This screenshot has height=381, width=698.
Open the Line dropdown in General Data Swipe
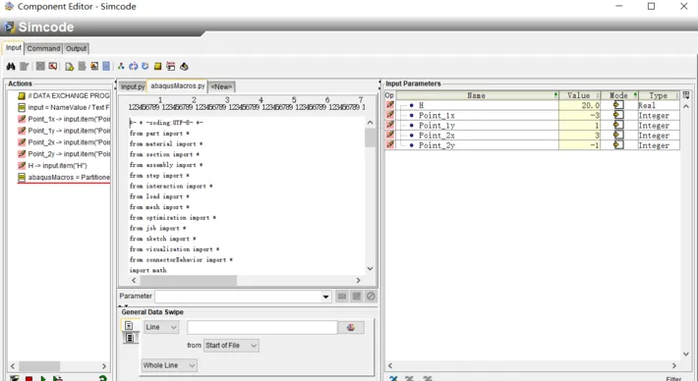click(161, 327)
